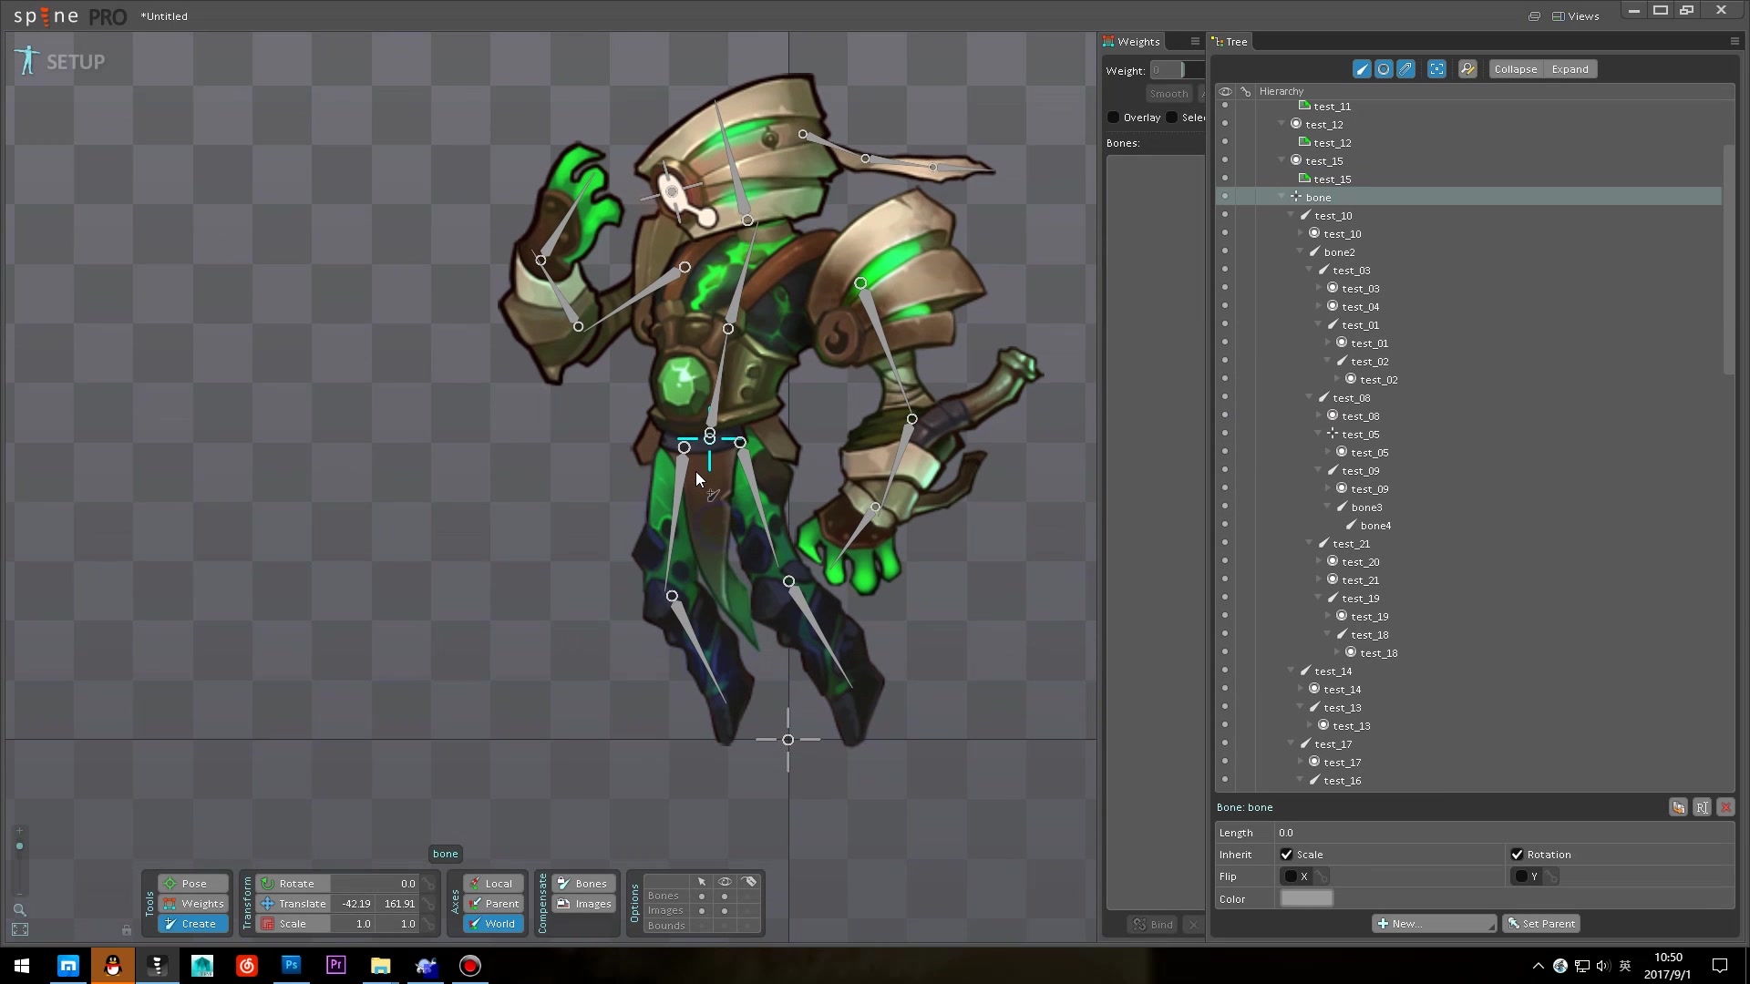Collapse the test_21 bone node
1750x984 pixels.
coord(1310,543)
